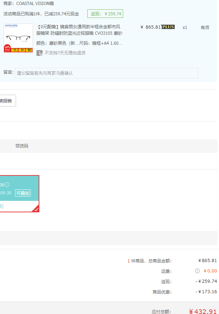Select the 领货码 tab

click(21, 146)
